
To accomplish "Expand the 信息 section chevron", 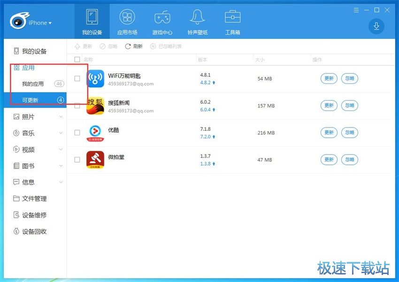I will (x=61, y=182).
